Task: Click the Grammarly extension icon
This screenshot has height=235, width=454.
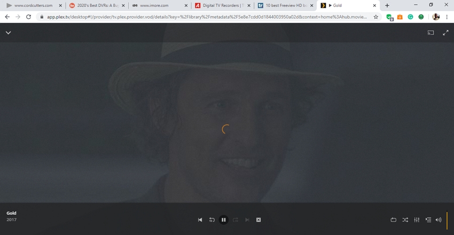Action: (410, 17)
